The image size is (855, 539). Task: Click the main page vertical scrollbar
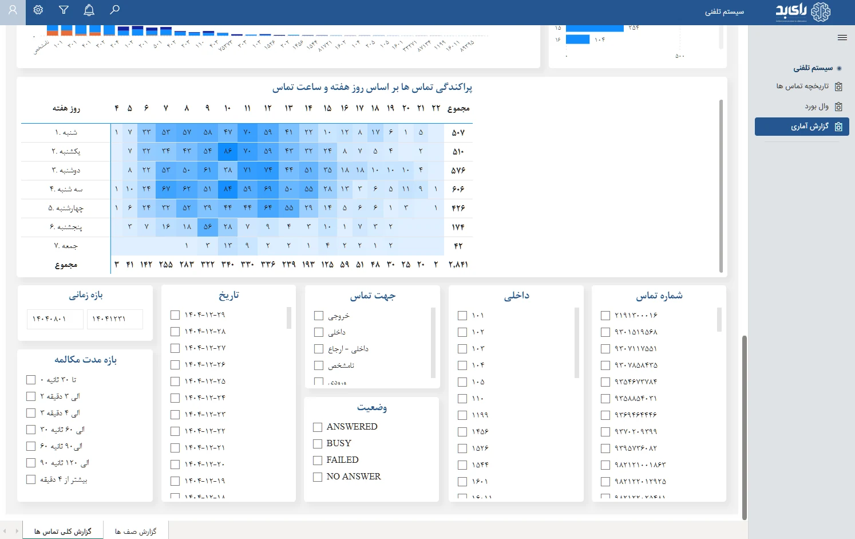coord(744,427)
